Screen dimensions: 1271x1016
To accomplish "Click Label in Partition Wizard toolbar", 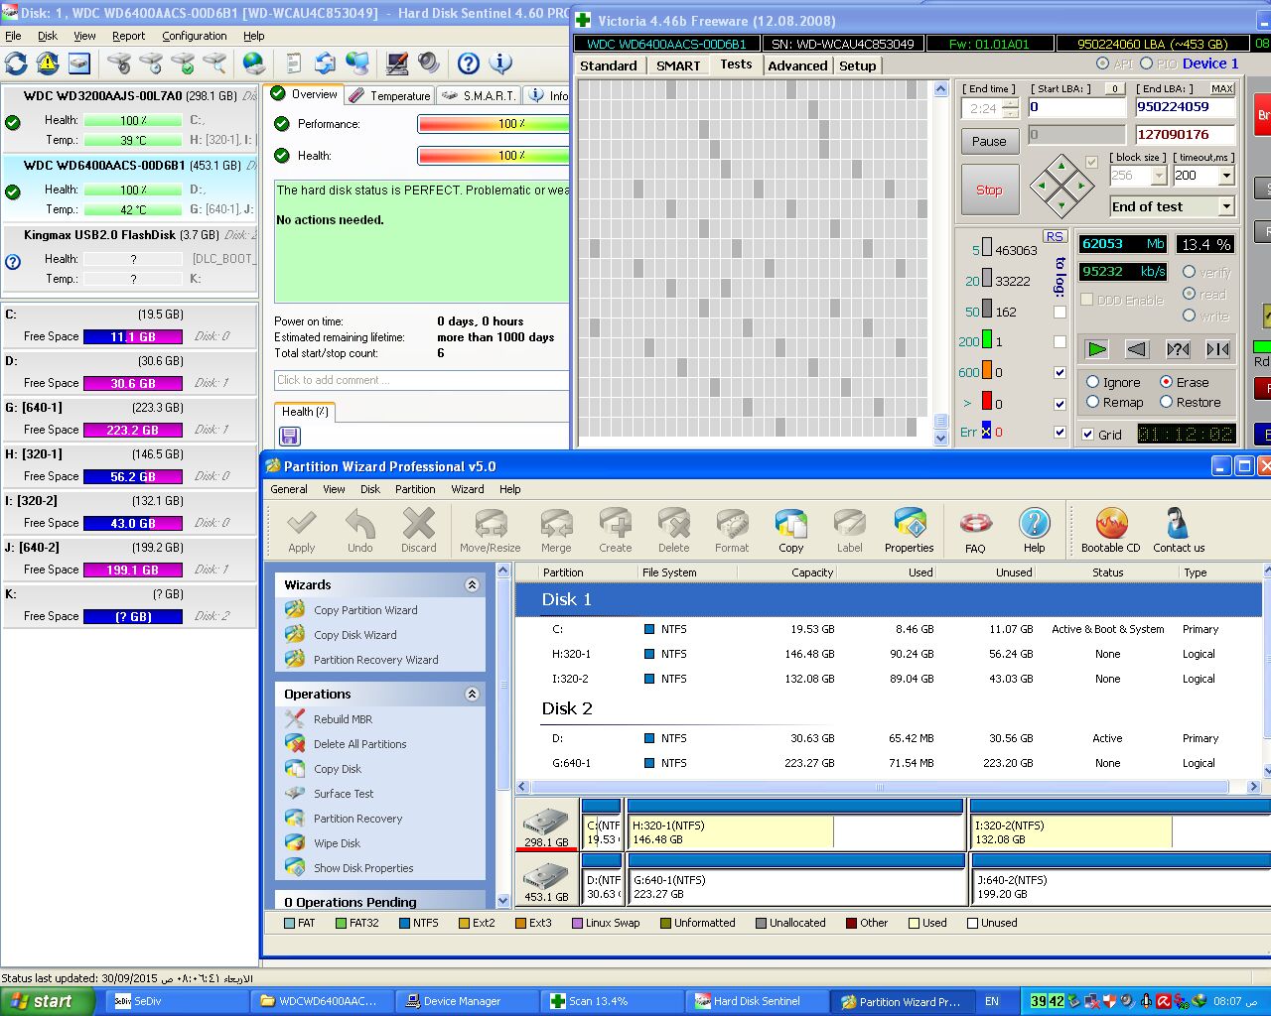I will (x=849, y=531).
